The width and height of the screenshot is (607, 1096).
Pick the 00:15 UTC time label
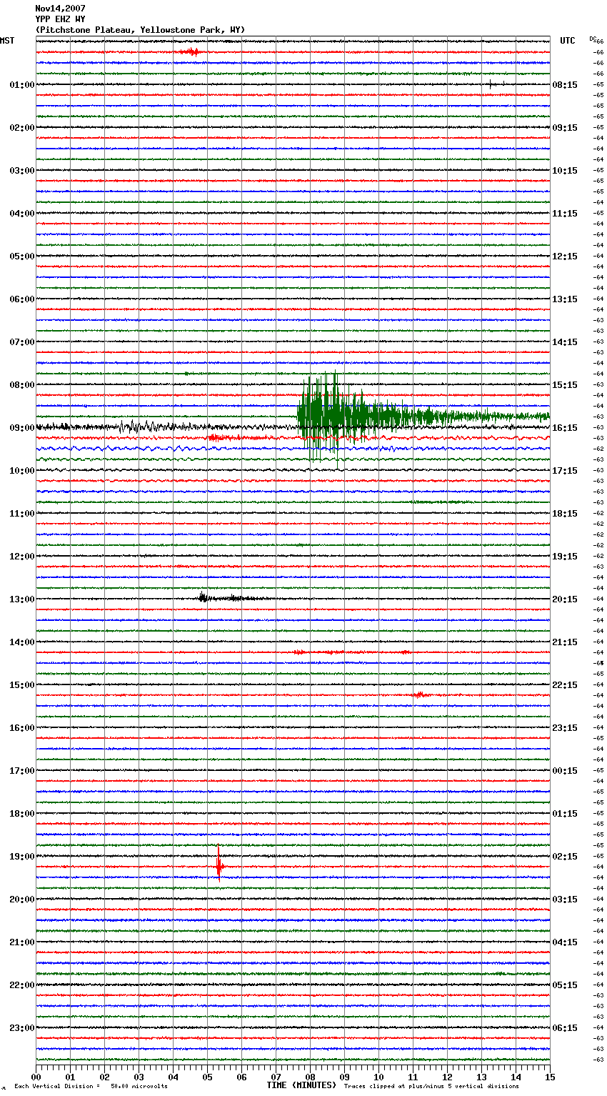point(565,771)
